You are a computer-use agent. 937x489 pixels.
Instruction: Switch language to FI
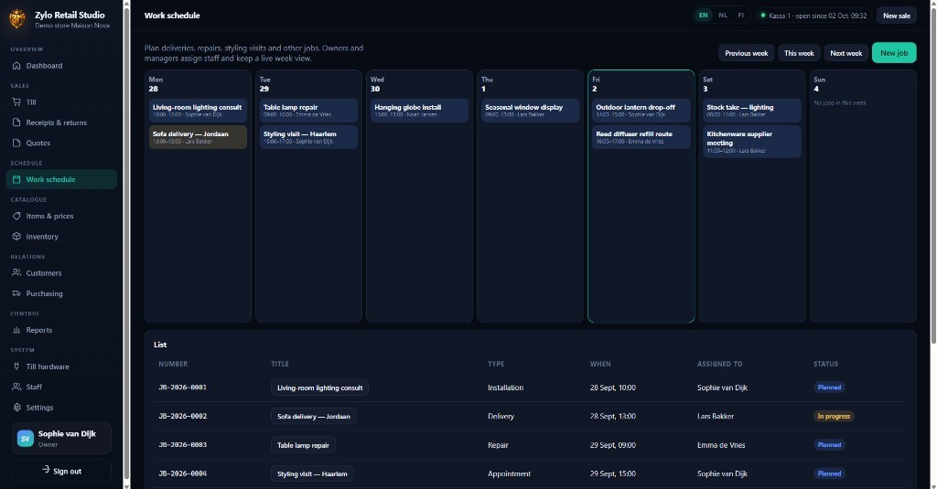coord(740,16)
